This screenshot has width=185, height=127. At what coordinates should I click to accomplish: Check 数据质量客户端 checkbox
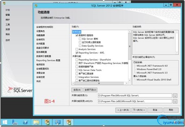click(x=77, y=67)
